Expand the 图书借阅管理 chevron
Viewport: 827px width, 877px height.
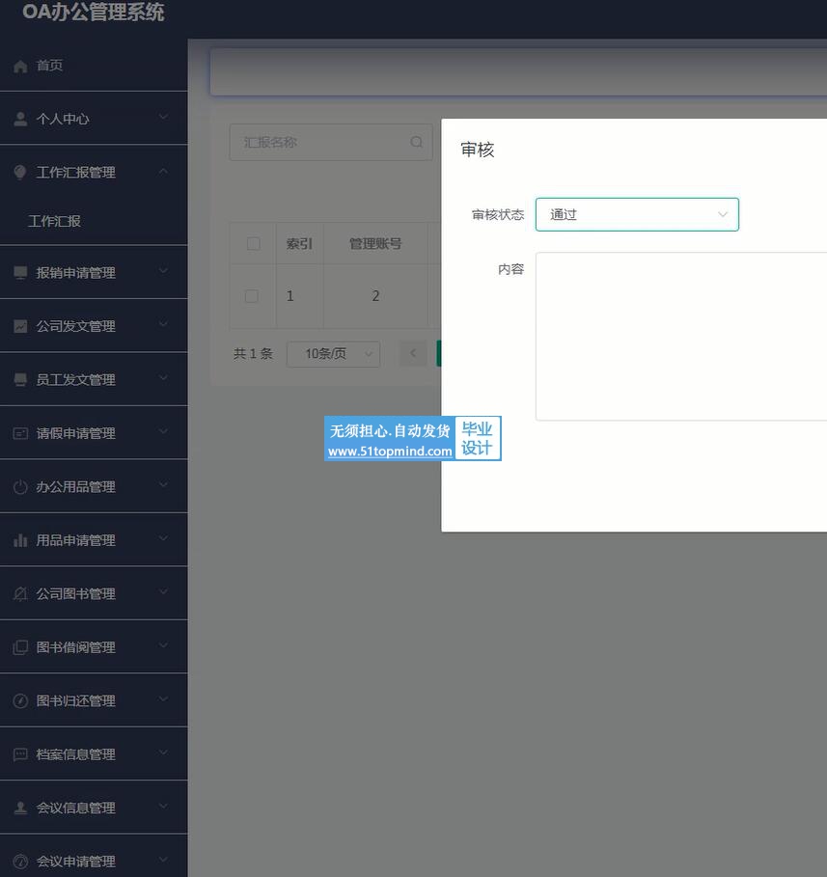(163, 645)
